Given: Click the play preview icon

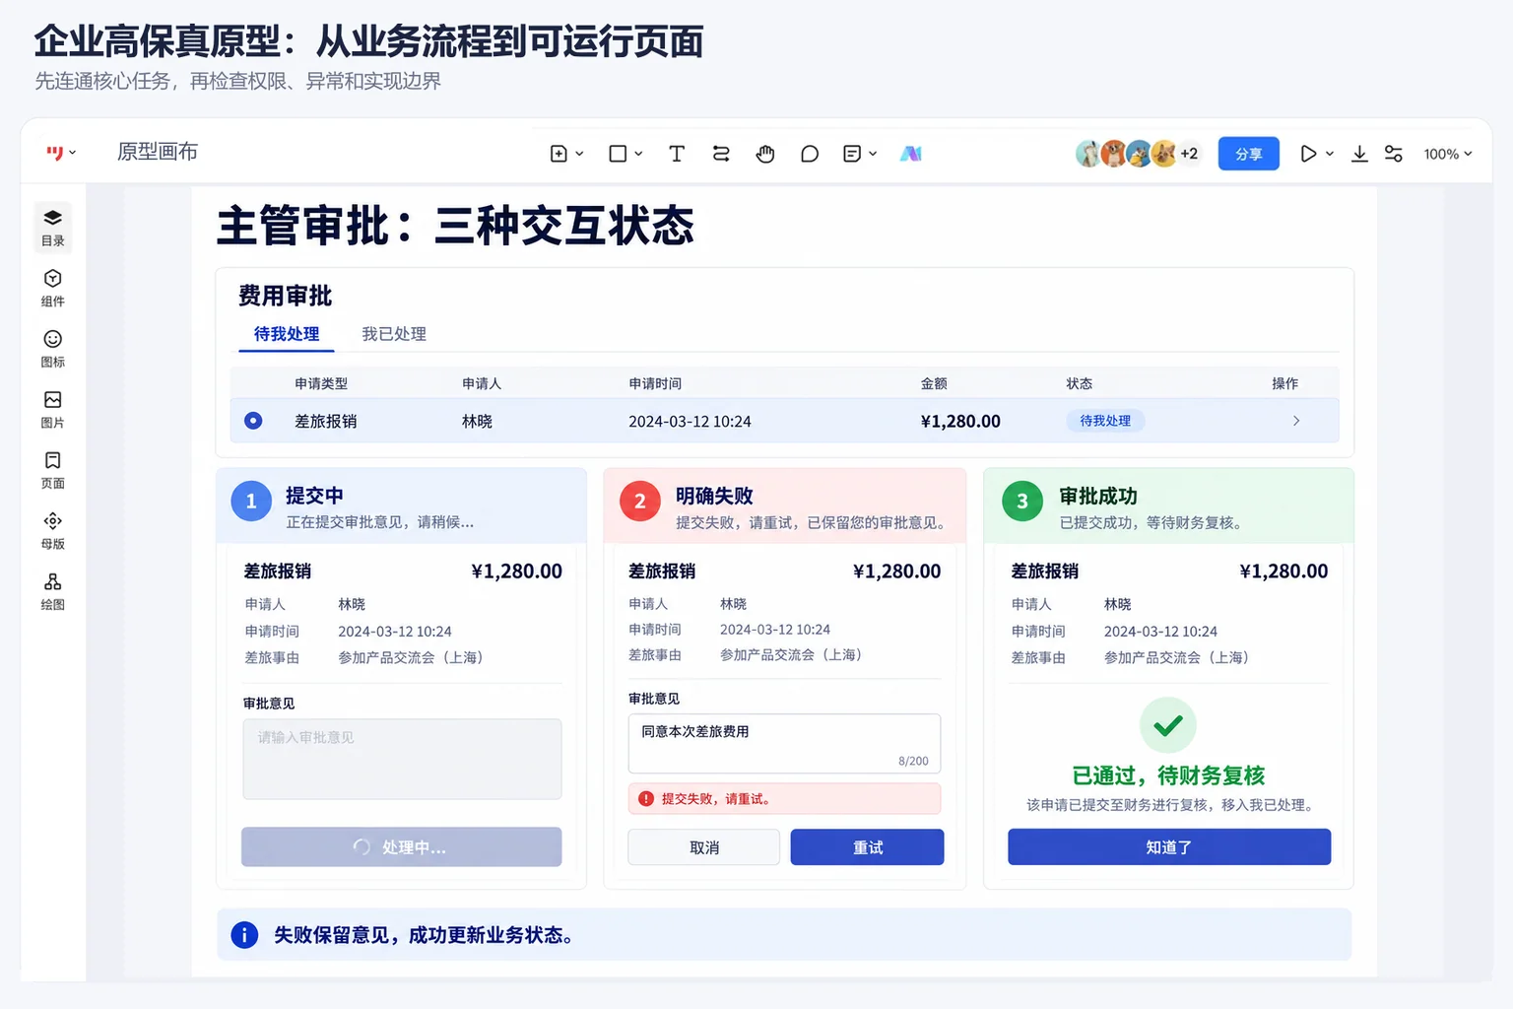Looking at the screenshot, I should 1308,154.
